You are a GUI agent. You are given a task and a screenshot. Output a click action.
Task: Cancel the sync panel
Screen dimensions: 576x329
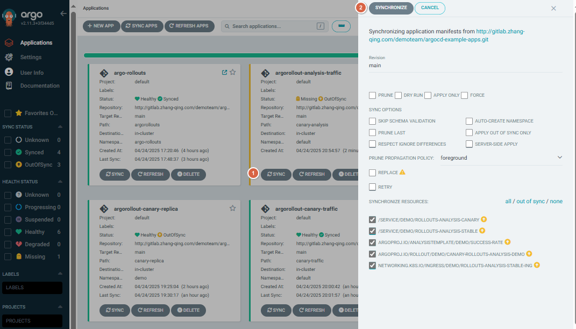click(x=430, y=8)
